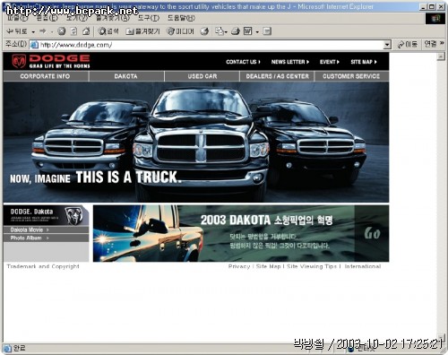Viewport: 448px width, 355px height.
Task: Click the IE page icon in address bar
Action: 34,45
